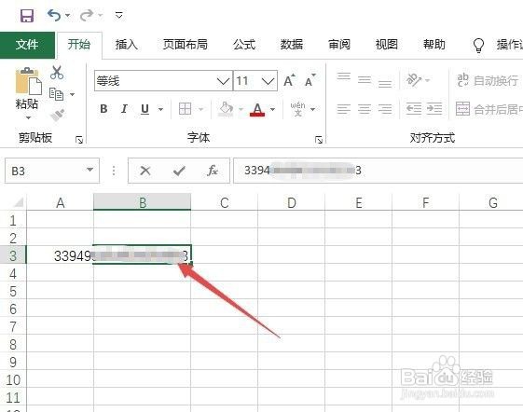Image resolution: width=523 pixels, height=412 pixels.
Task: Click inside the formula bar text
Action: point(378,171)
